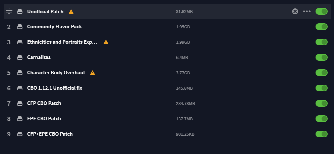
Task: Toggle off Community Flavor Pack
Action: (x=321, y=27)
